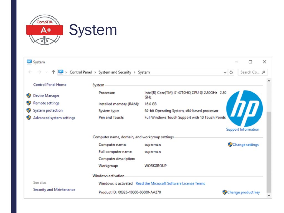Go up one level with Up arrow
Image resolution: width=284 pixels, height=213 pixels.
point(53,72)
